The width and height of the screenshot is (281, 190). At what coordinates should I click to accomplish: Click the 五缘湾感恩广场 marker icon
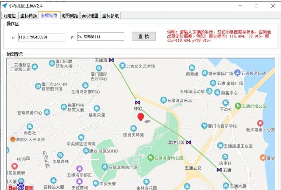104,167
